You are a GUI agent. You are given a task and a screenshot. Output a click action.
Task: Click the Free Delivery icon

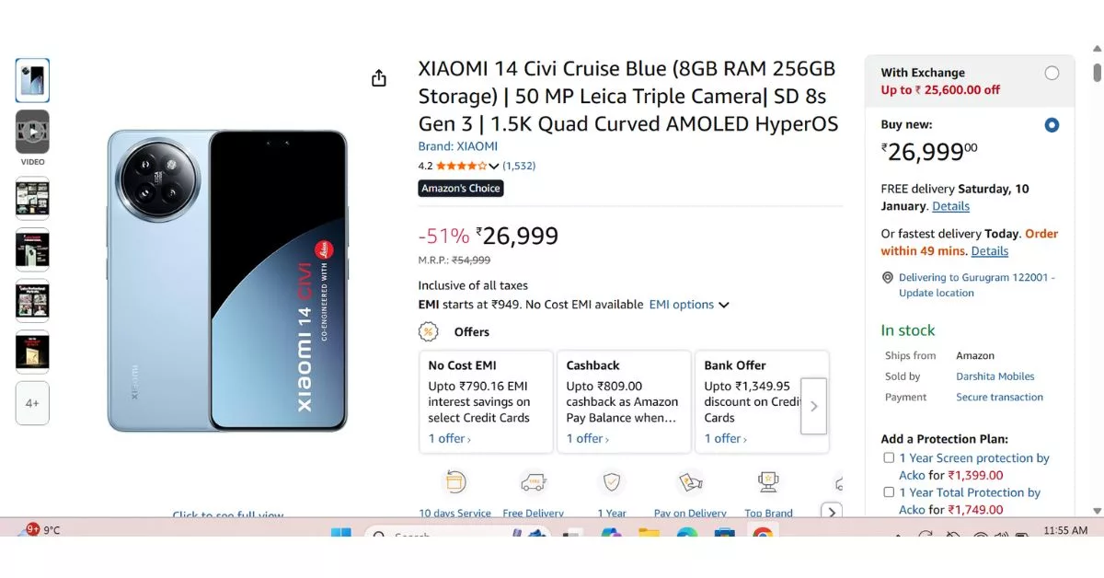coord(534,480)
